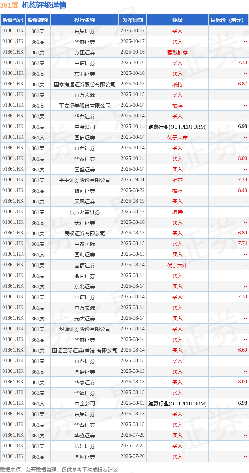Select the 东方财富证券 broker cell
249x473 pixels.
coord(85,212)
